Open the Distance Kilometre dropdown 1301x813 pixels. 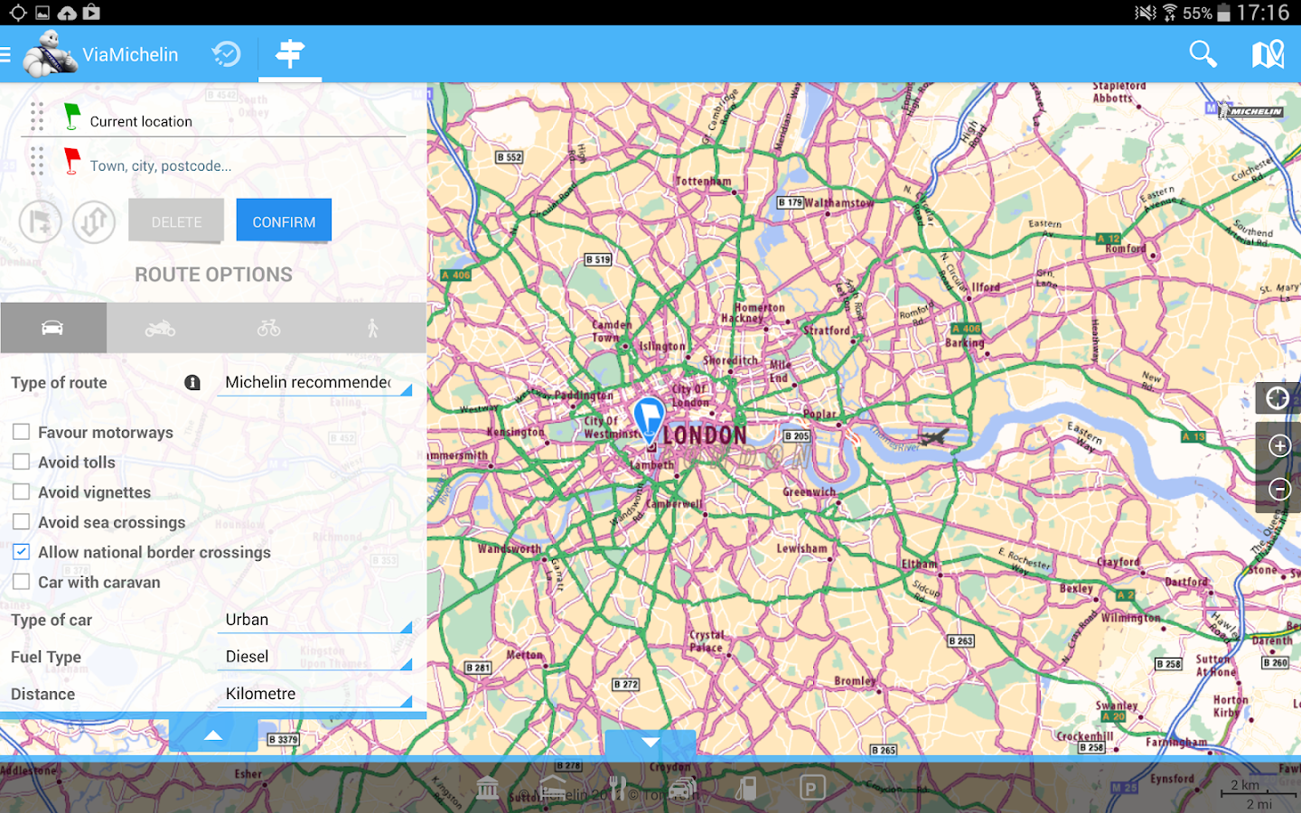(x=314, y=694)
